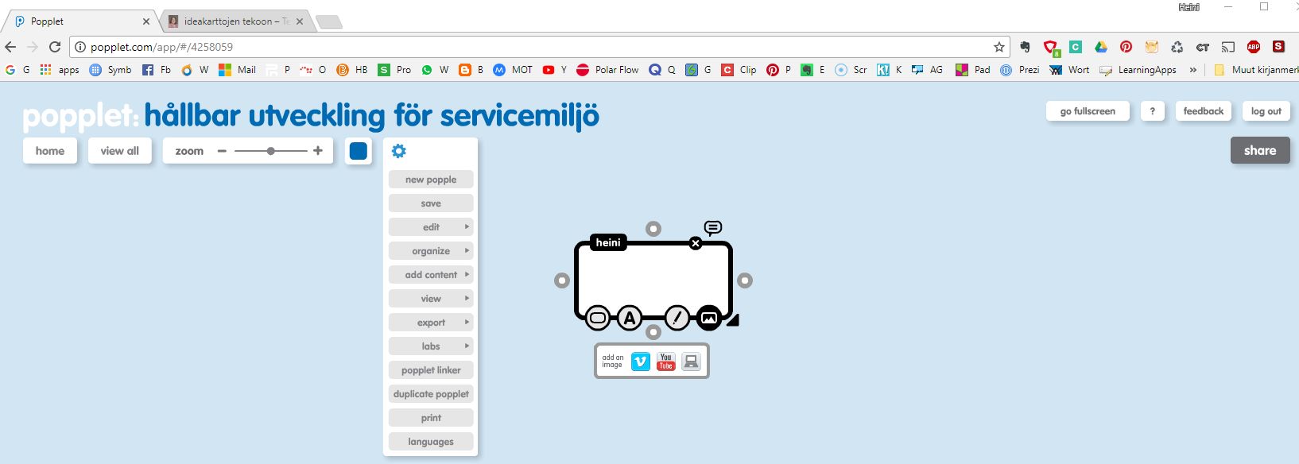Click the share button
The height and width of the screenshot is (464, 1299).
[1259, 150]
